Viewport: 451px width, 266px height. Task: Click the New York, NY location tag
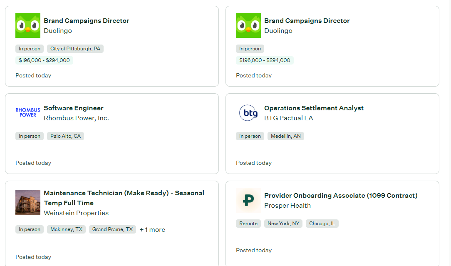tap(283, 224)
